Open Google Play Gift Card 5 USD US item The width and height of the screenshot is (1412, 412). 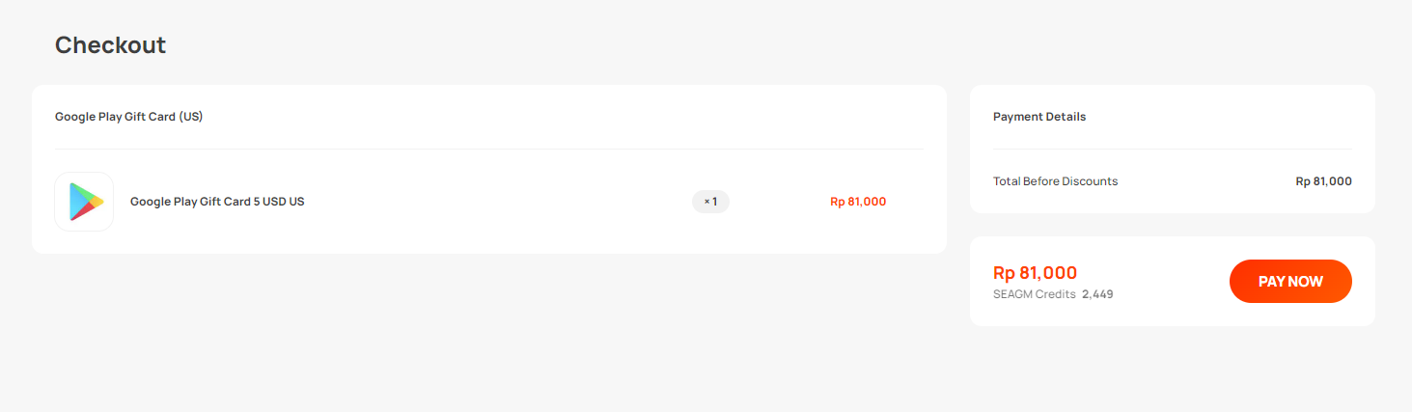217,202
